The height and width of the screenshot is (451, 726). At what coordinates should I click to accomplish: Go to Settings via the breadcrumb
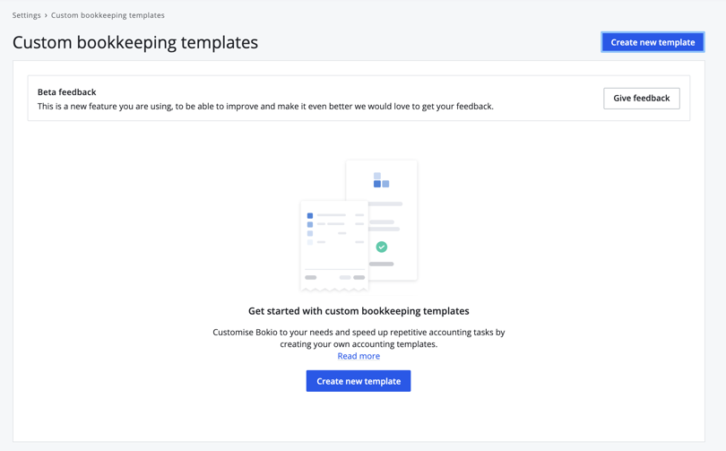coord(26,15)
